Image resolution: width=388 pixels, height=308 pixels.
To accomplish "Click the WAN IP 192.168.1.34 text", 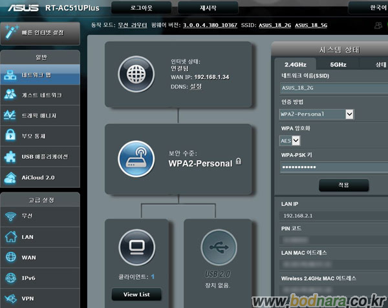I will 211,77.
